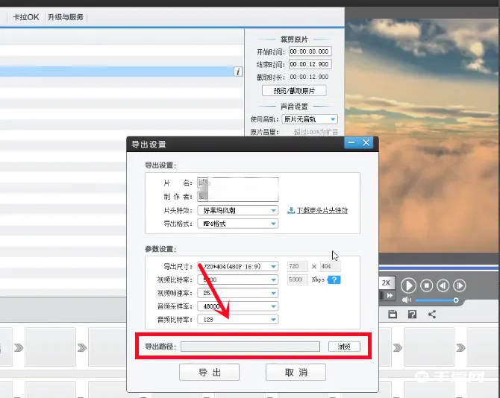Open the 视频帧速率 dropdown

[x=238, y=293]
